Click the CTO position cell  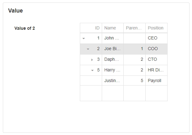pyautogui.click(x=156, y=60)
